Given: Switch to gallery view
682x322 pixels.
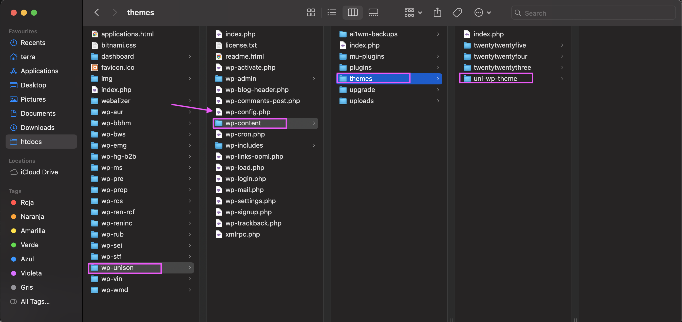Looking at the screenshot, I should pyautogui.click(x=373, y=12).
